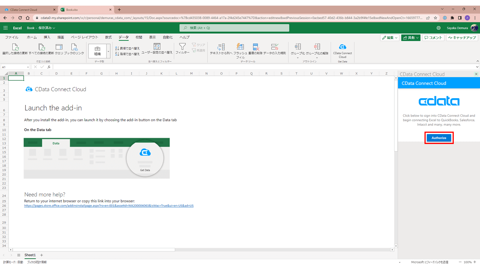Open Excel settings gear icon

tap(439, 28)
